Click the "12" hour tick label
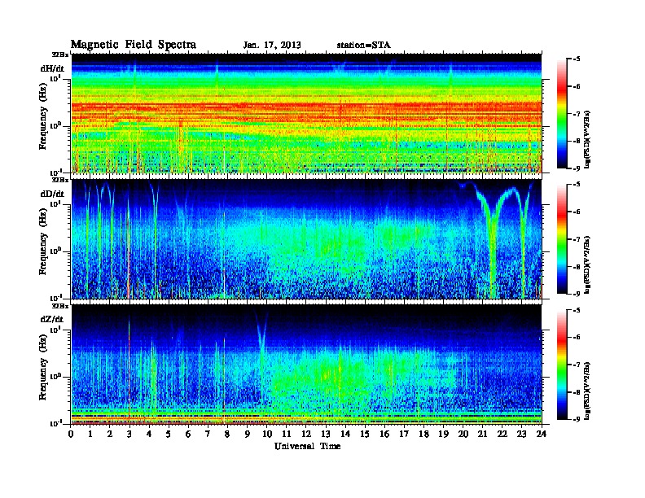Screen dimensions: 645x498 click(x=306, y=434)
